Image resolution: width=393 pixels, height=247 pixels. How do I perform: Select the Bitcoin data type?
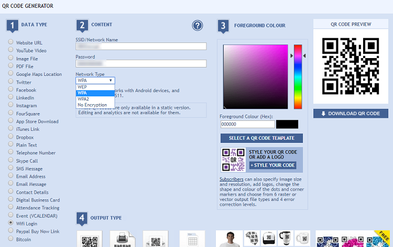tap(10, 239)
